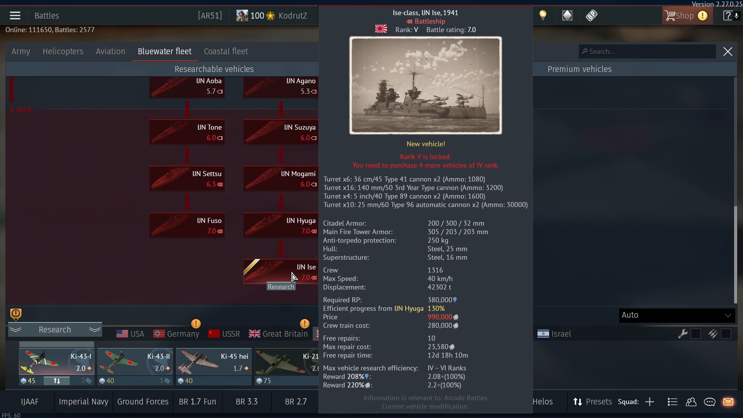This screenshot has width=743, height=418.
Task: Select the Germany nation
Action: pyautogui.click(x=176, y=334)
